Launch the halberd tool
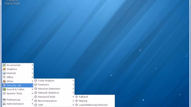This screenshot has width=191, height=107. pyautogui.click(x=95, y=97)
